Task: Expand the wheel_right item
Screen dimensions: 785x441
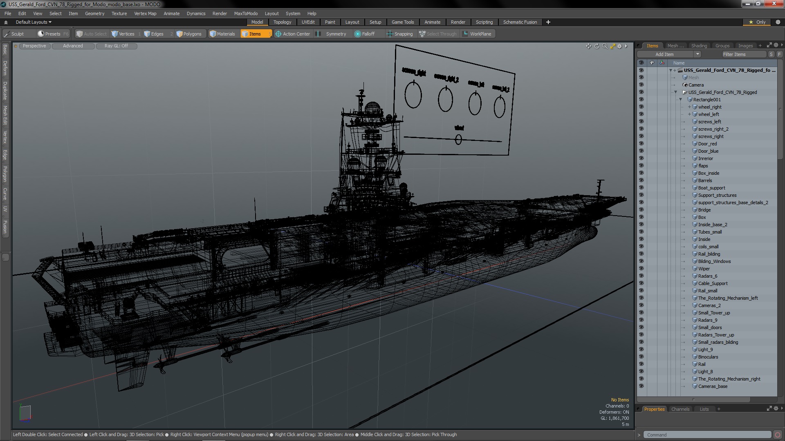Action: tap(689, 107)
